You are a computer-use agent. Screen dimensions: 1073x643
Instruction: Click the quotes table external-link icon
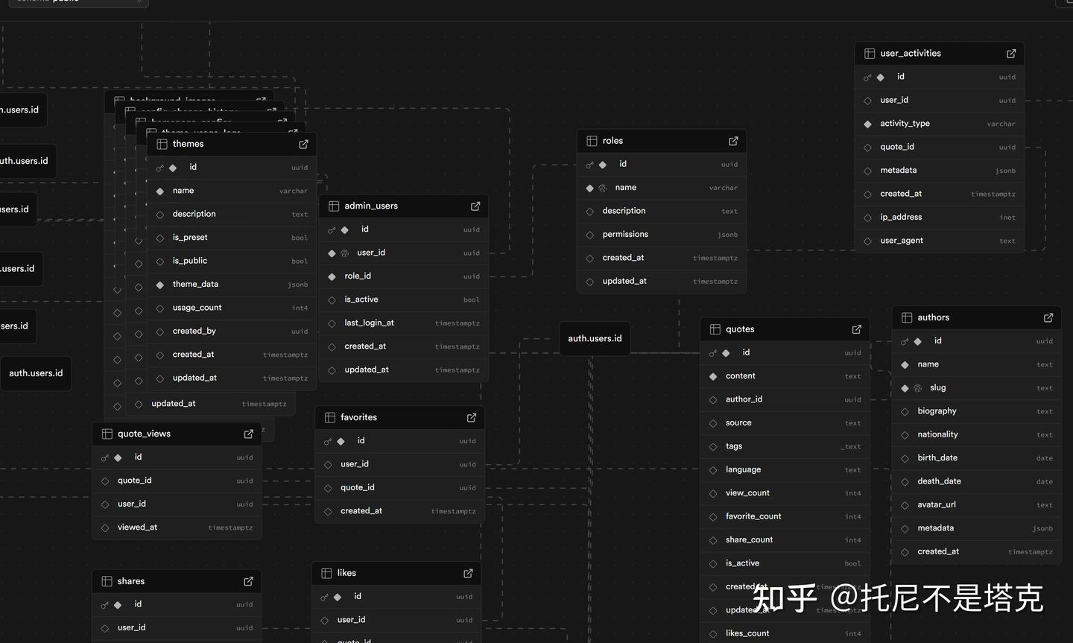(856, 329)
